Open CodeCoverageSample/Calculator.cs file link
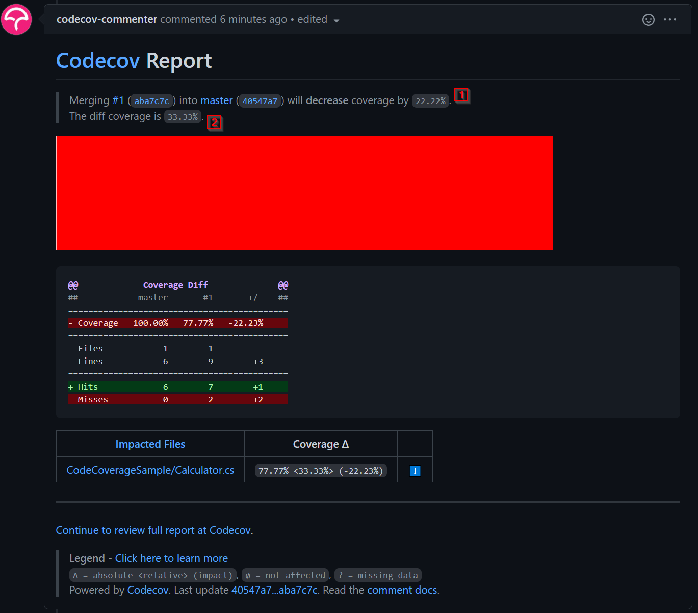 pyautogui.click(x=150, y=470)
